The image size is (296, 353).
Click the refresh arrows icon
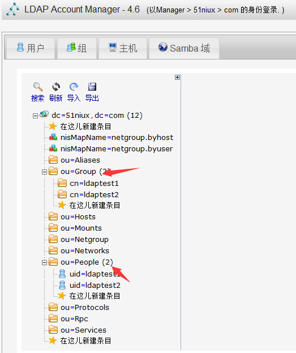pyautogui.click(x=56, y=87)
